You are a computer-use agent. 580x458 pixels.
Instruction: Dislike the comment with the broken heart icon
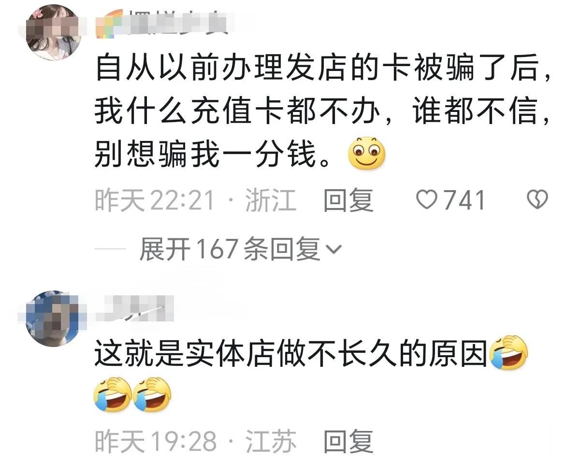[x=537, y=199]
